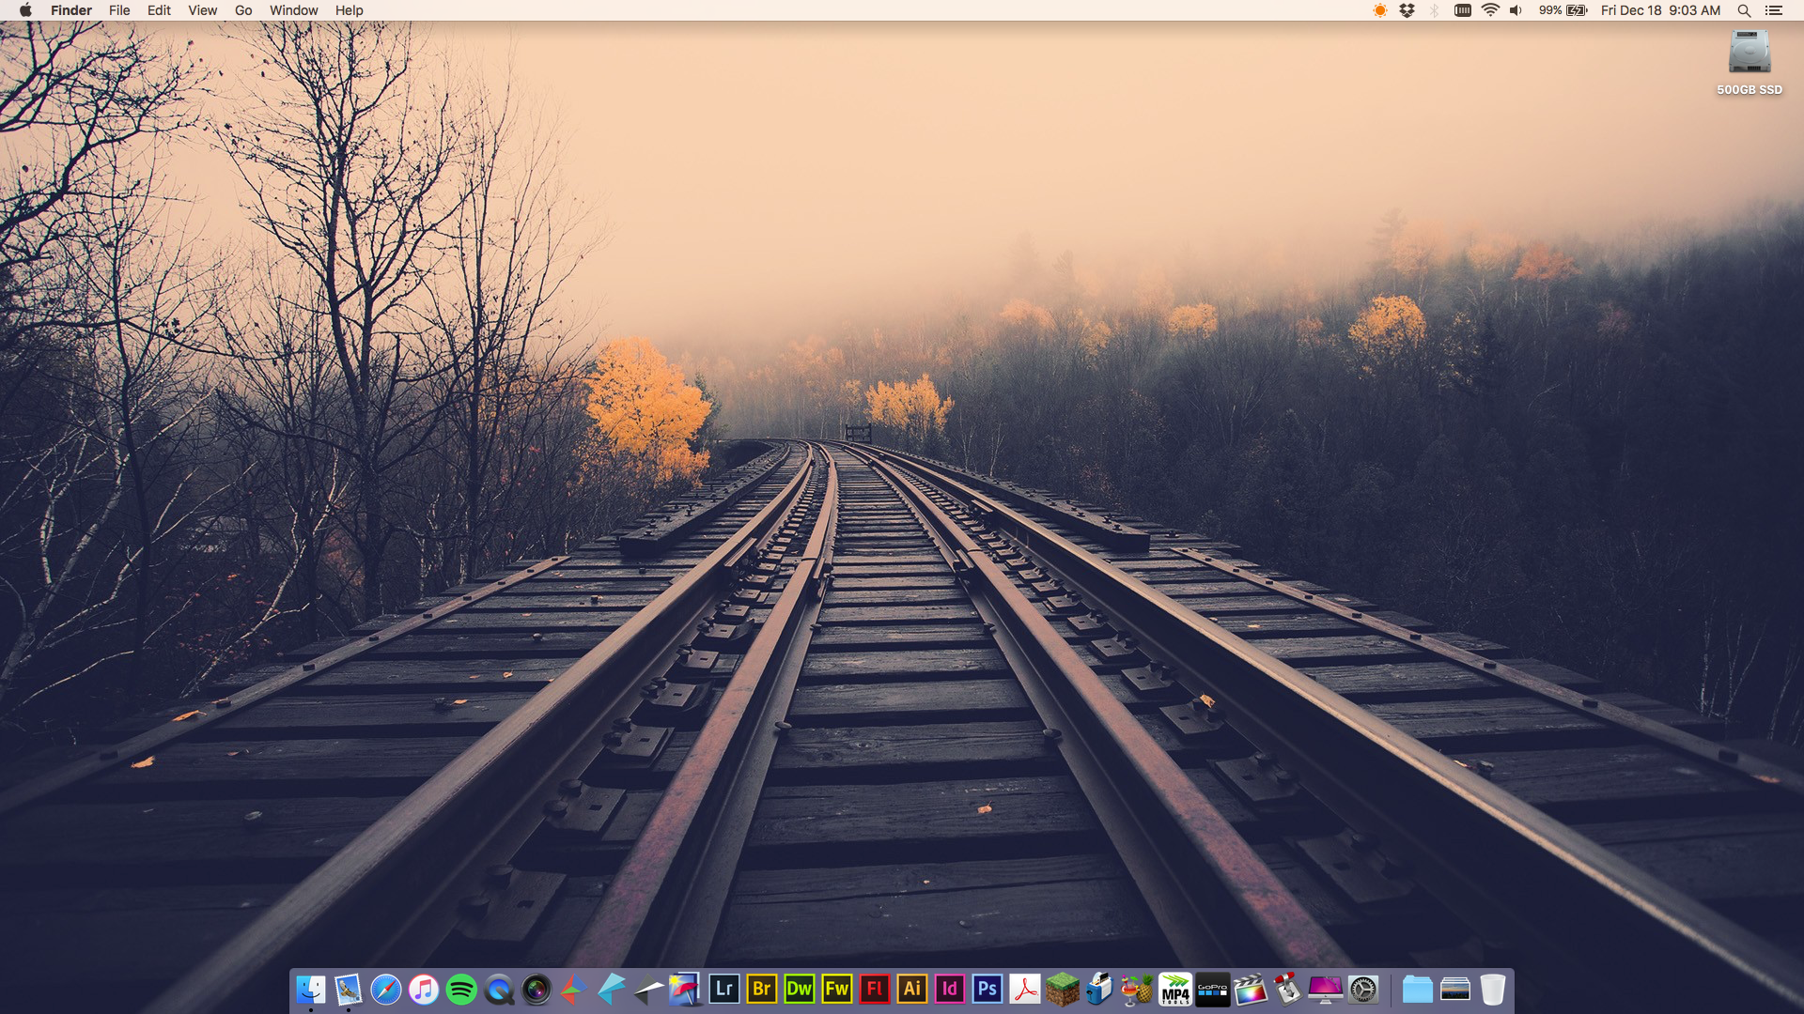The image size is (1804, 1014).
Task: Launch Final Cut Pro from the dock
Action: click(x=1251, y=989)
